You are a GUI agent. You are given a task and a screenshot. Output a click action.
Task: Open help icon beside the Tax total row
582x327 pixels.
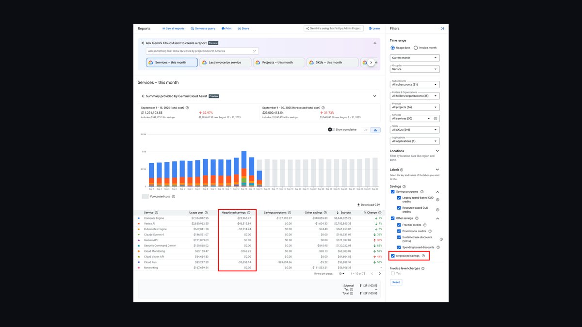pyautogui.click(x=351, y=289)
